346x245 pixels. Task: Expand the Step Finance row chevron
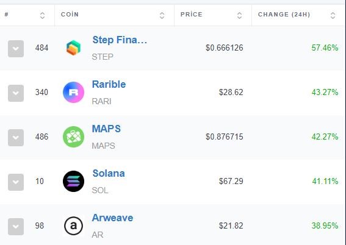[x=16, y=49]
